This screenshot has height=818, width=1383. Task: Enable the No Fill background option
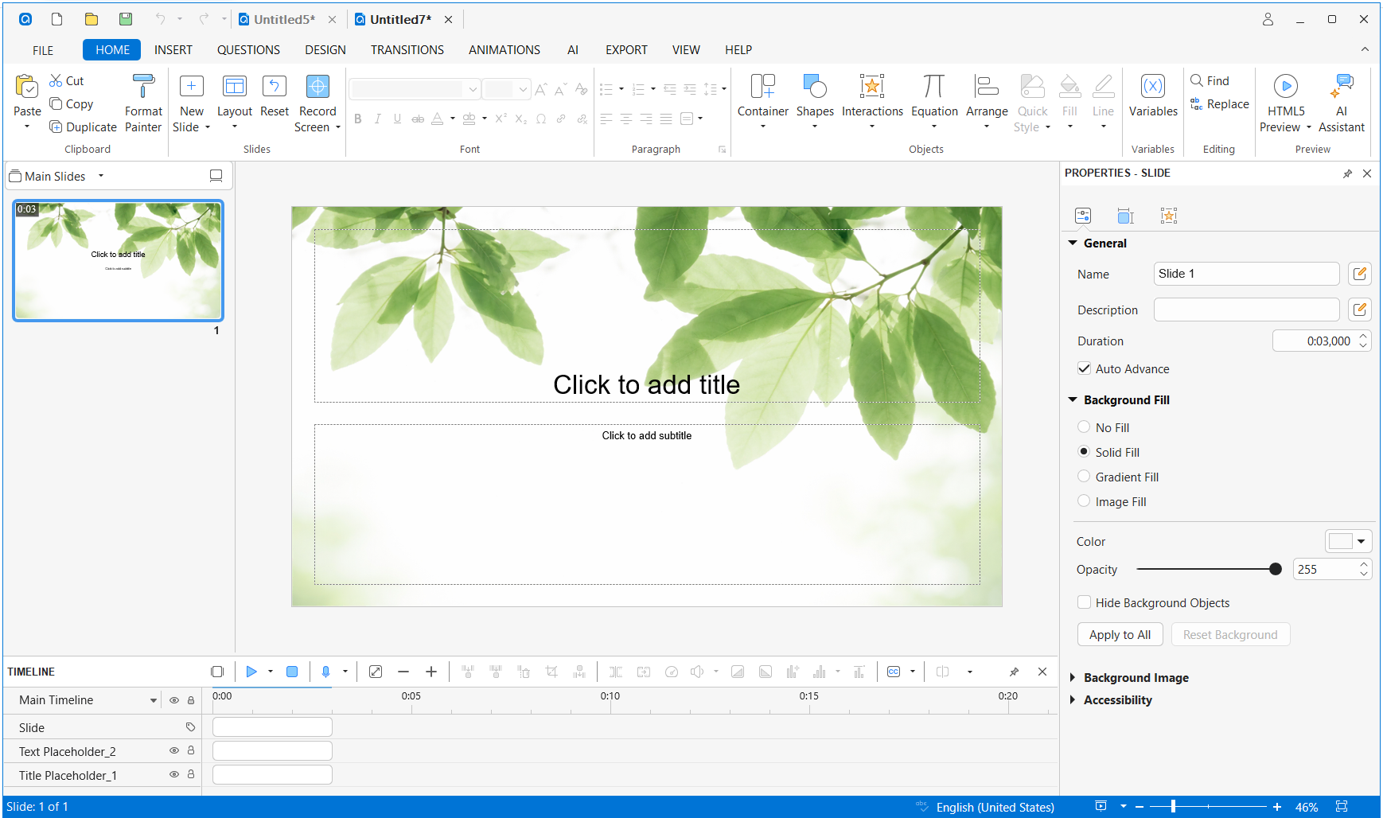(x=1084, y=427)
